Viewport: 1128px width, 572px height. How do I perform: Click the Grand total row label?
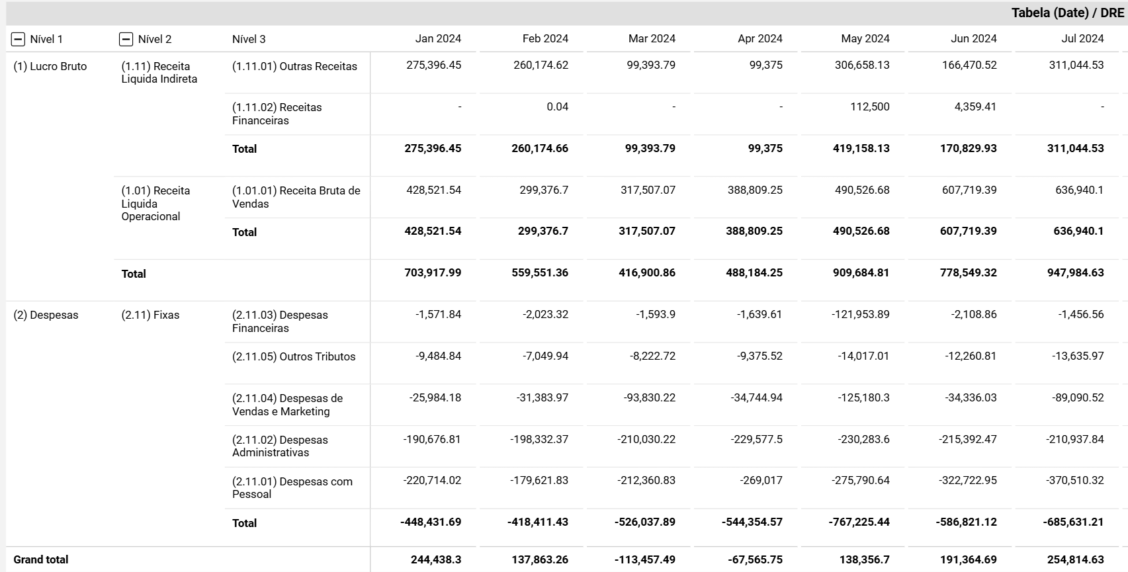coord(41,560)
